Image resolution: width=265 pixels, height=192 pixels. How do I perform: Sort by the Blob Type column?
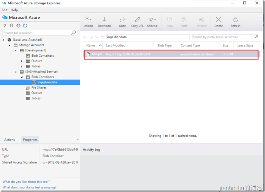point(166,45)
